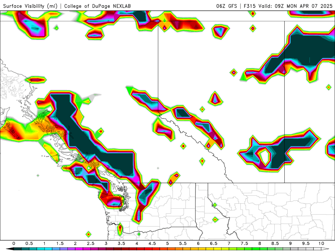
Task: Click the legend label '5.5'
Action: [183, 243]
